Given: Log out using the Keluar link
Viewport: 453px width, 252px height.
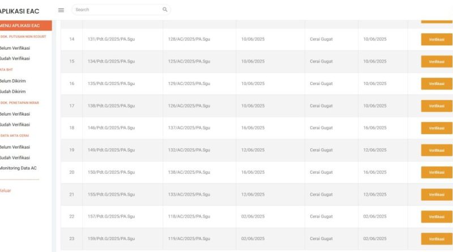Looking at the screenshot, I should [5, 190].
